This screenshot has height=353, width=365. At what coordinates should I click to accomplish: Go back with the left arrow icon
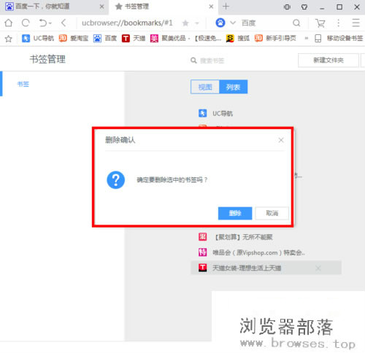(x=64, y=23)
